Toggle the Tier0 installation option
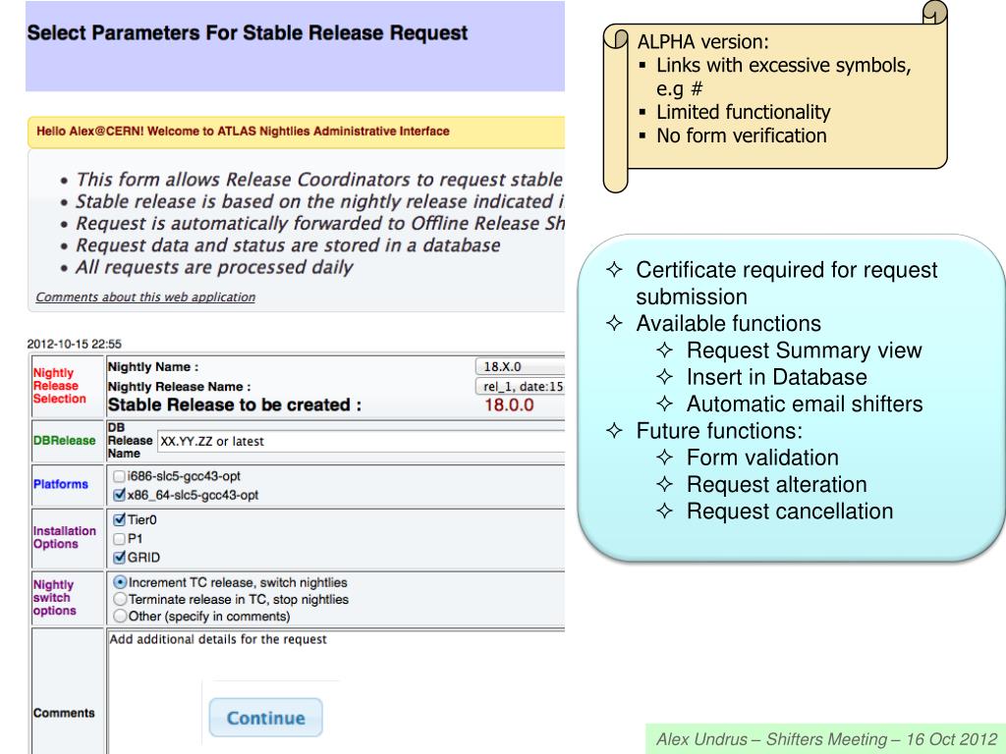1006x754 pixels. point(120,519)
